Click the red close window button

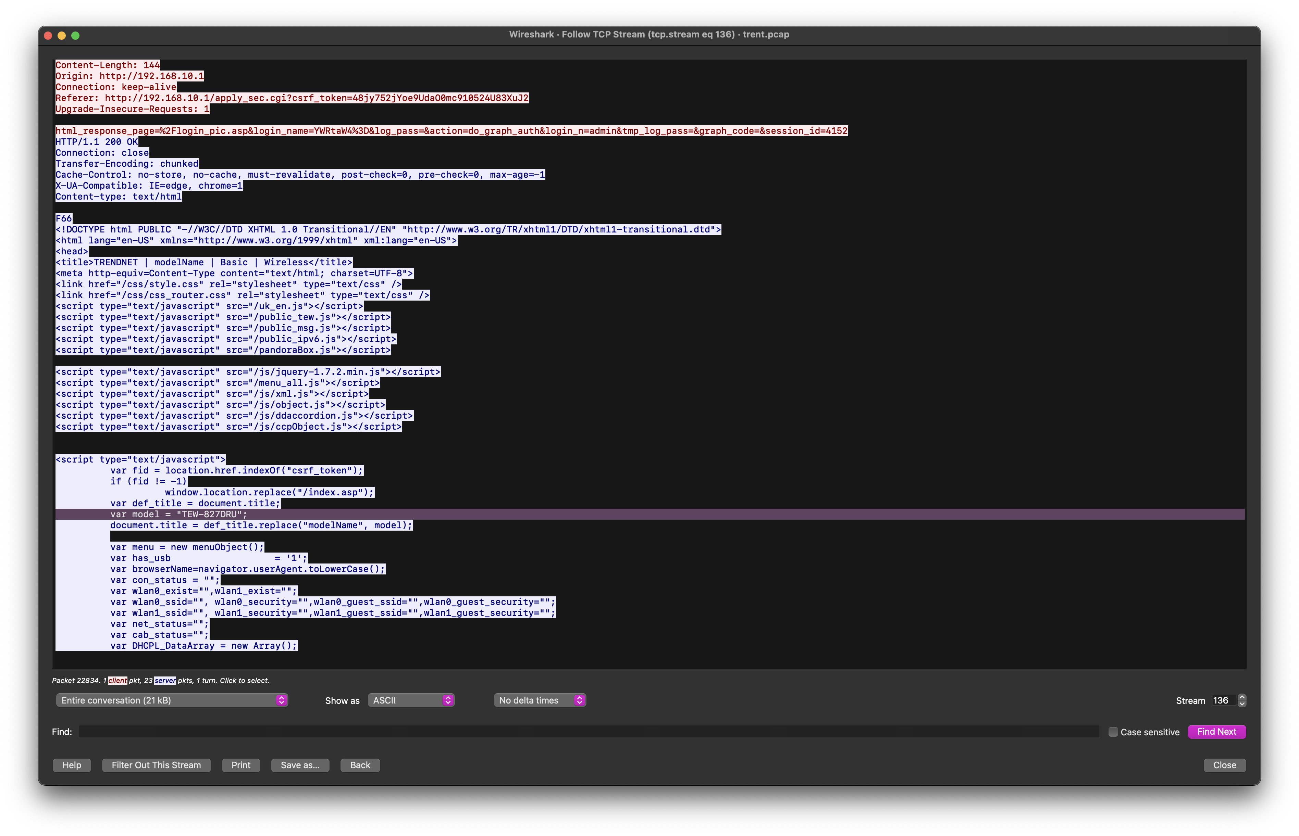pos(48,35)
